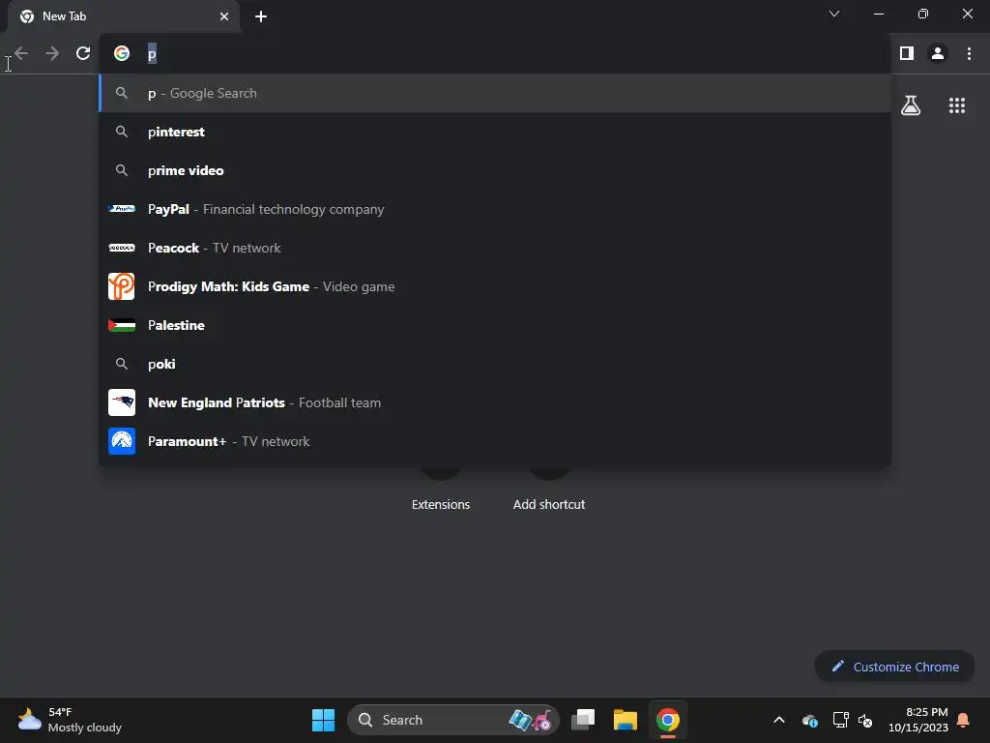Select Peacock TV network suggestion

(x=495, y=248)
